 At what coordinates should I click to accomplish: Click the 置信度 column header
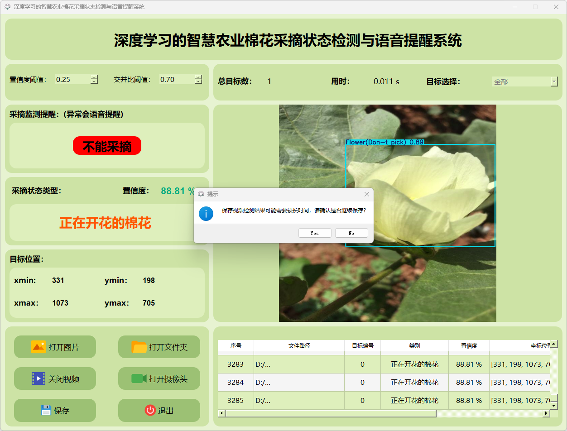click(469, 345)
